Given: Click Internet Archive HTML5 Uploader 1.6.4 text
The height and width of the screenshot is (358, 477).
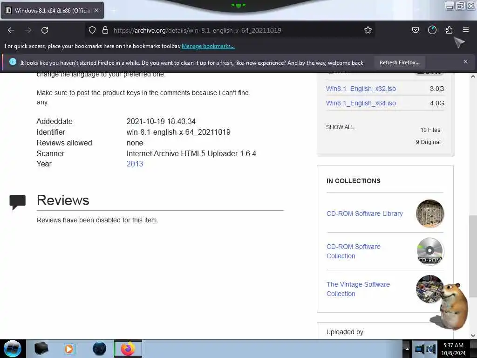Looking at the screenshot, I should 191,153.
